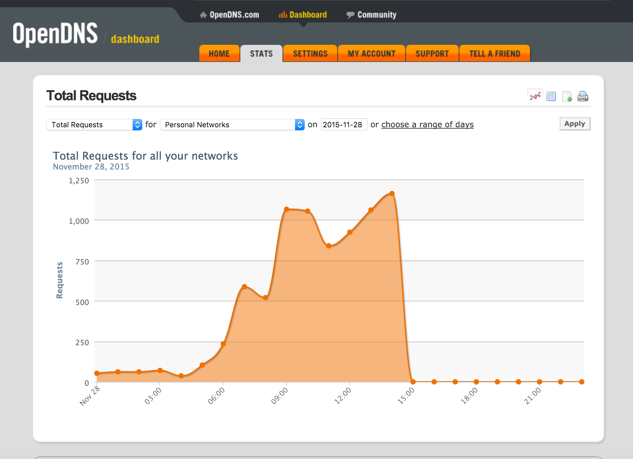The width and height of the screenshot is (633, 459).
Task: Open the Total Requests report dropdown
Action: coord(94,125)
